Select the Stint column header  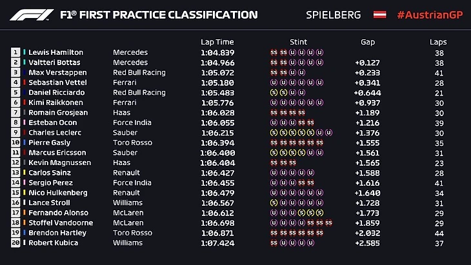coord(297,42)
